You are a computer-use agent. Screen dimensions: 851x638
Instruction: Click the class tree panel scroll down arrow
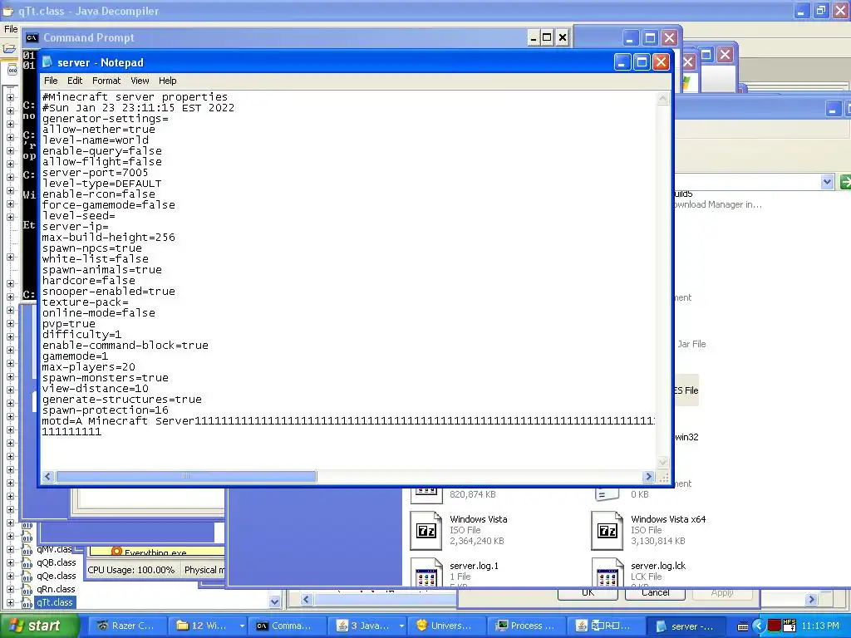pyautogui.click(x=274, y=601)
